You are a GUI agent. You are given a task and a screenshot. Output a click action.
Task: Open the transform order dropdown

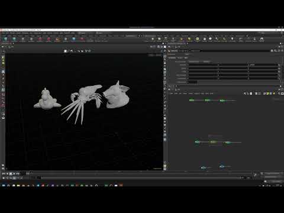[x=194, y=62]
